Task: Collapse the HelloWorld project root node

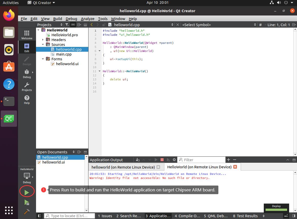Action: [39, 30]
